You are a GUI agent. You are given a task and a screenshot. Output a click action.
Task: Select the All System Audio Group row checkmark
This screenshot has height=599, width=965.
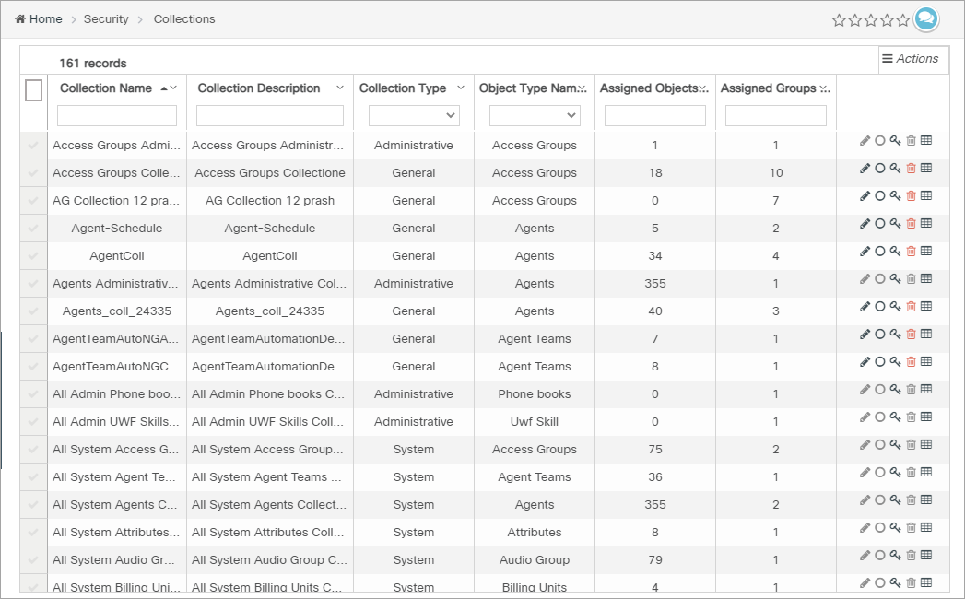[33, 560]
